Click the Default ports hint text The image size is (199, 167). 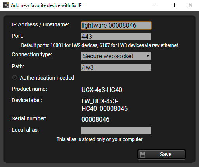click(100, 45)
